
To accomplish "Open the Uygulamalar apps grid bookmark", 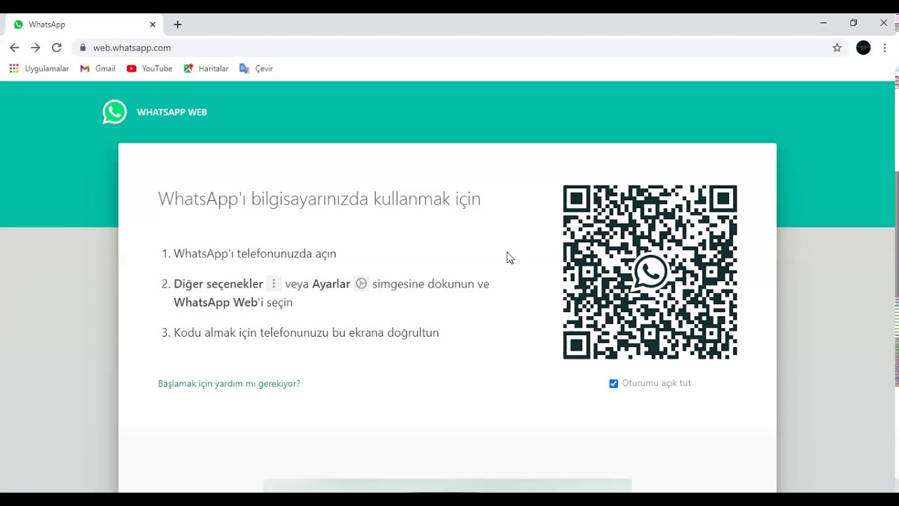I will click(39, 69).
